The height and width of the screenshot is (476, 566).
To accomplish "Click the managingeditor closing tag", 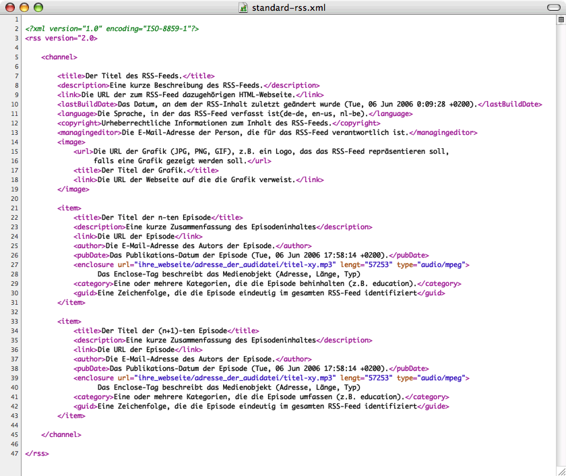I will point(446,133).
